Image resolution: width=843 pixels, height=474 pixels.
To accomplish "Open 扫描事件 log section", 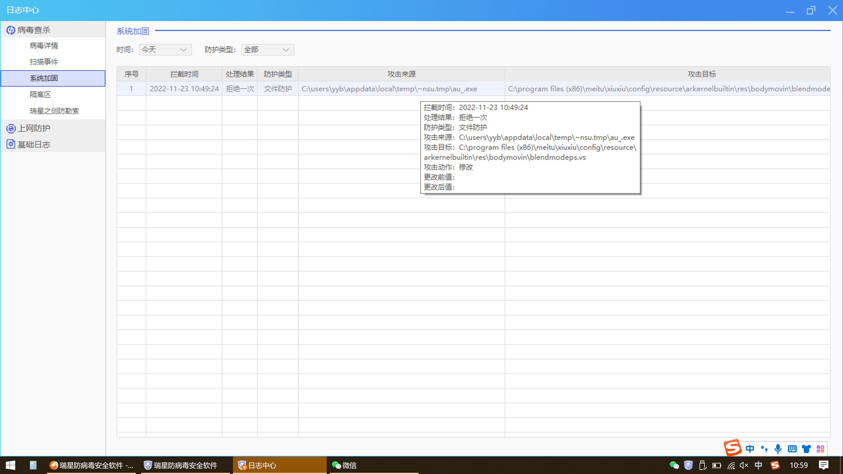I will point(44,62).
